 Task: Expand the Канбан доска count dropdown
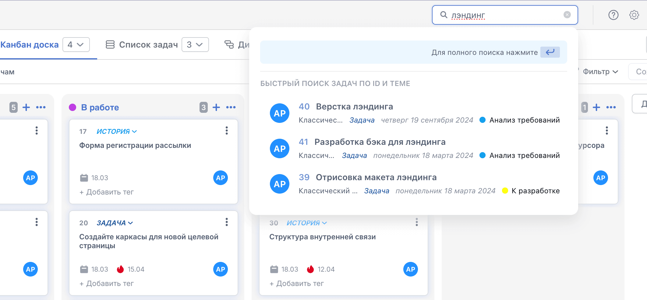[x=76, y=45]
